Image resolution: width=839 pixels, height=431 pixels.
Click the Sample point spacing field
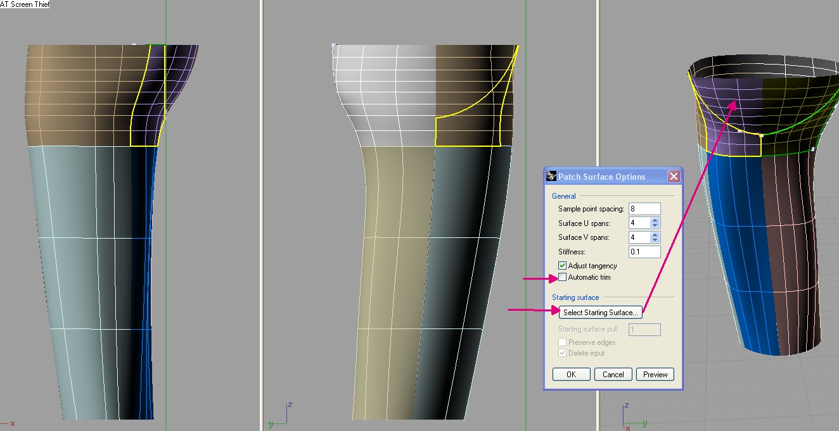pos(644,209)
